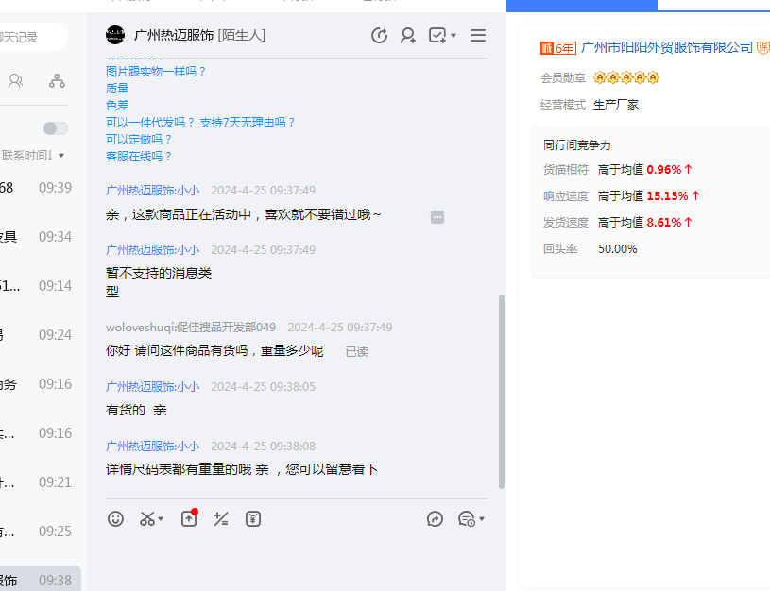
Task: Open 广州市阳阳外贸服饰有限公司 company link
Action: (667, 47)
